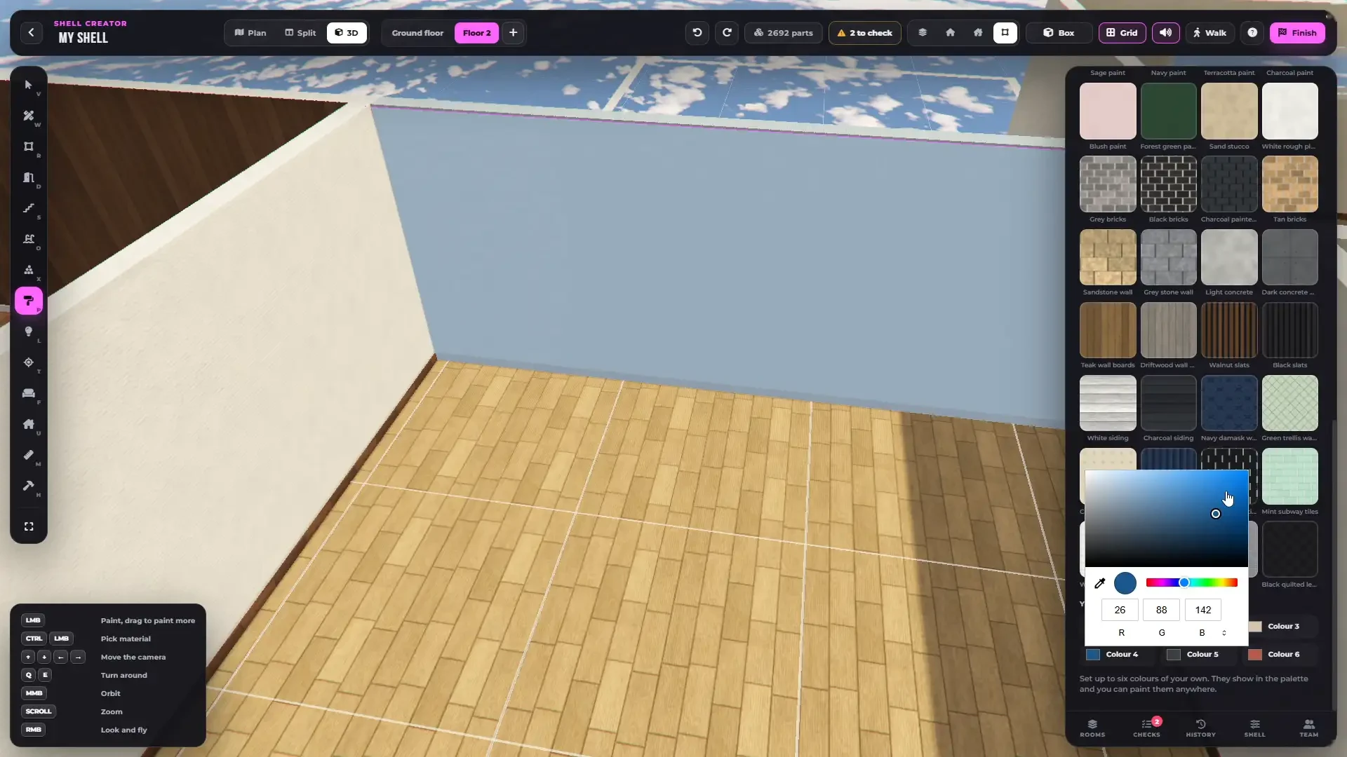Image resolution: width=1347 pixels, height=757 pixels.
Task: Select the door tool
Action: tap(29, 177)
